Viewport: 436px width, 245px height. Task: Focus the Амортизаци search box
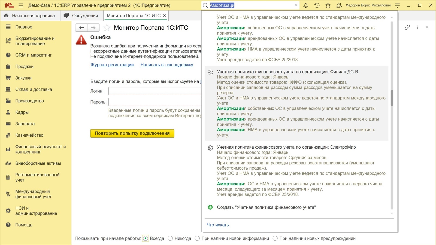coord(251,5)
